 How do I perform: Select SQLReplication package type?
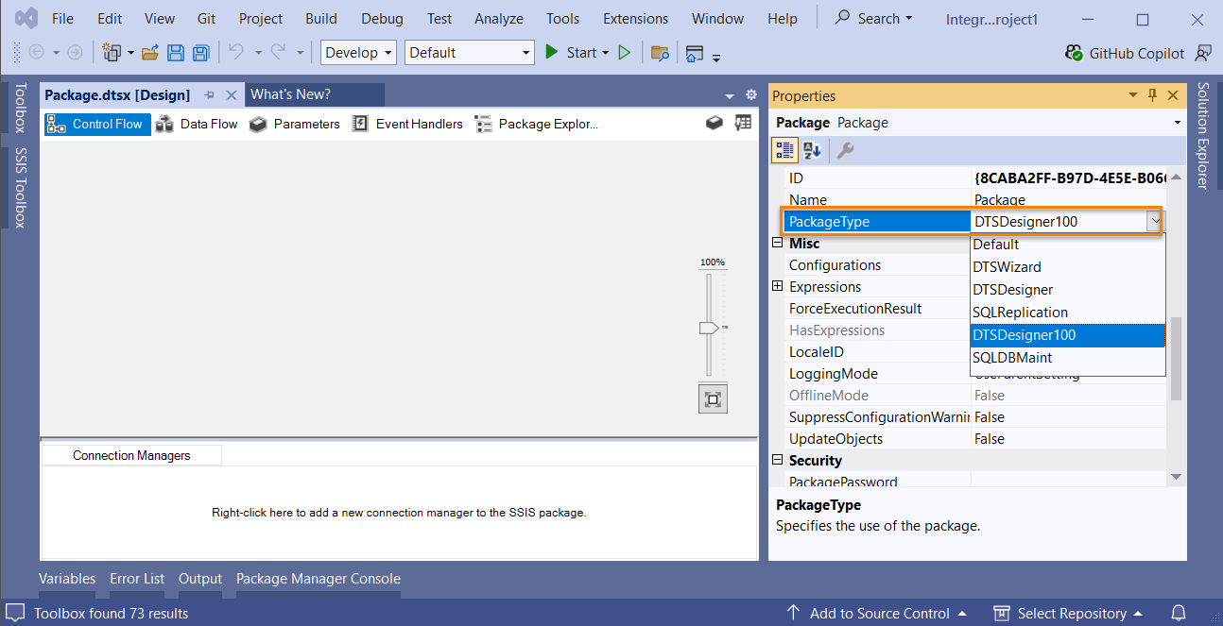1068,313
